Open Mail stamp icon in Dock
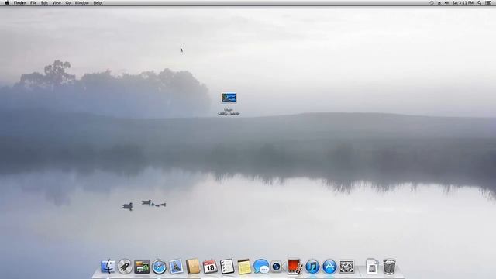The image size is (496, 279). coord(176,267)
